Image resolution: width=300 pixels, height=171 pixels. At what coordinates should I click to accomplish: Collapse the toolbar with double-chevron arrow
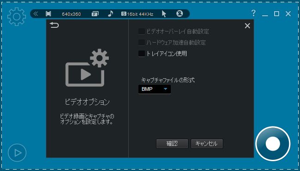click(36, 13)
